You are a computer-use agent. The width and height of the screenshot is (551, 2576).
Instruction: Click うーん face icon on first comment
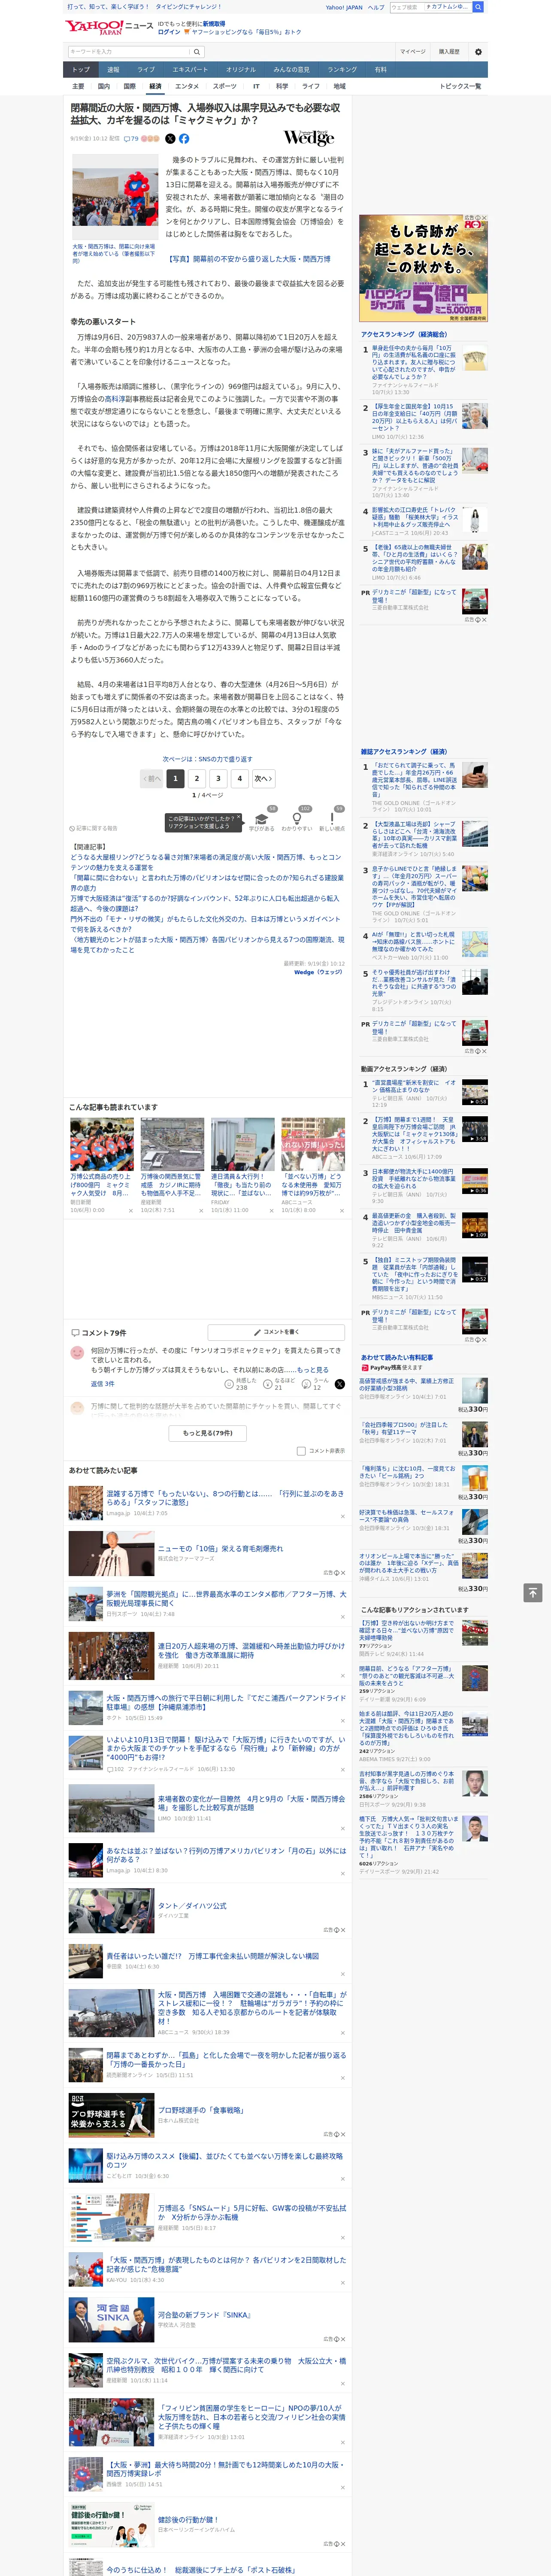(306, 1384)
